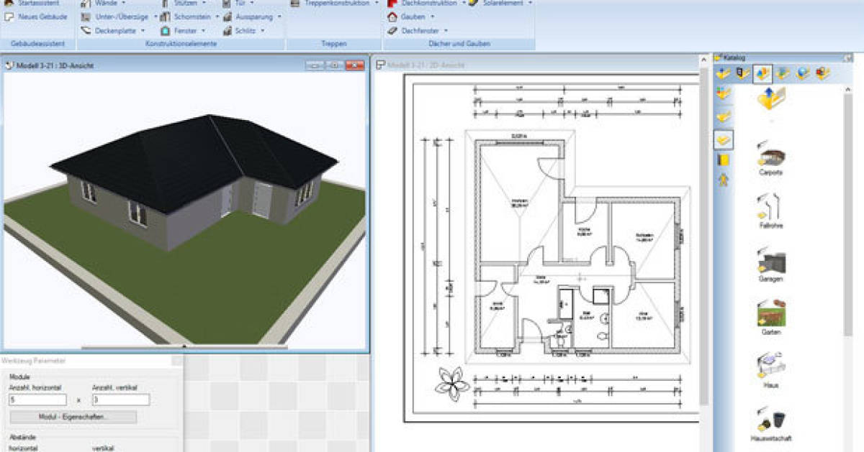This screenshot has height=452, width=864.
Task: Open second catalog tab icon with door symbol
Action: (743, 73)
